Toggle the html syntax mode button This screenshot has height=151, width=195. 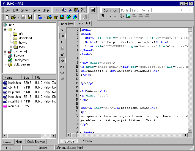click(62, 60)
